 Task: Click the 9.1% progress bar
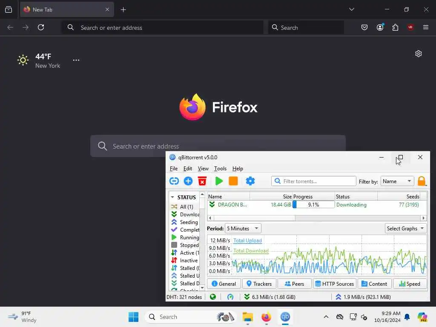314,205
